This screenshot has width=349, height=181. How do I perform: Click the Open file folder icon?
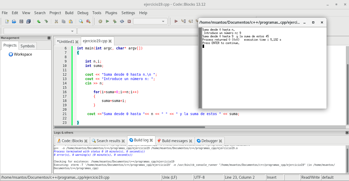point(14,21)
